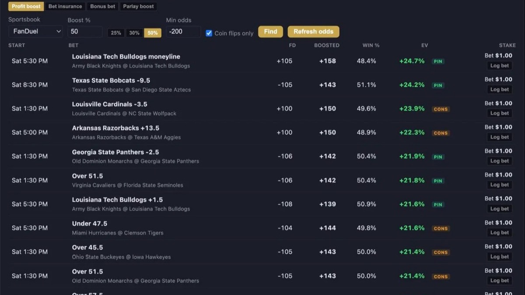Click the -108 FanDuel odds value

coord(285,204)
